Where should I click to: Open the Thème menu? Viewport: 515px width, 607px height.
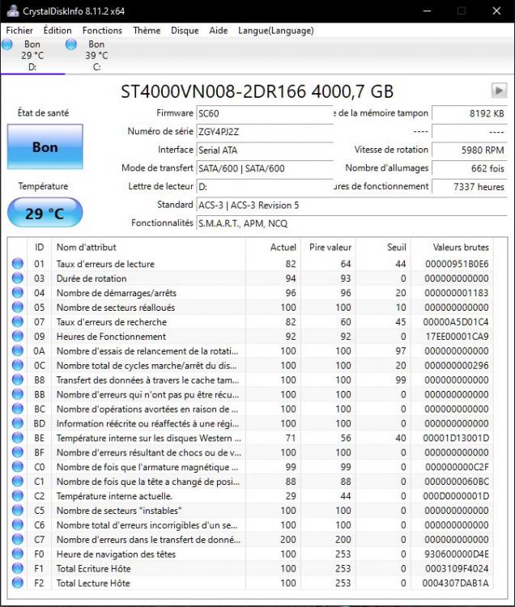click(x=147, y=30)
